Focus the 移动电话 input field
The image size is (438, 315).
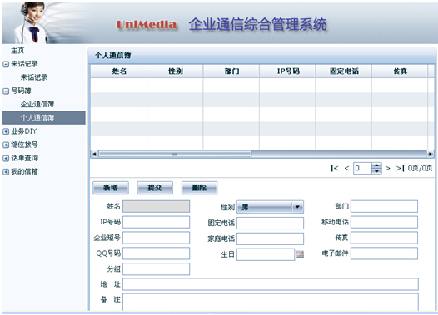[385, 222]
